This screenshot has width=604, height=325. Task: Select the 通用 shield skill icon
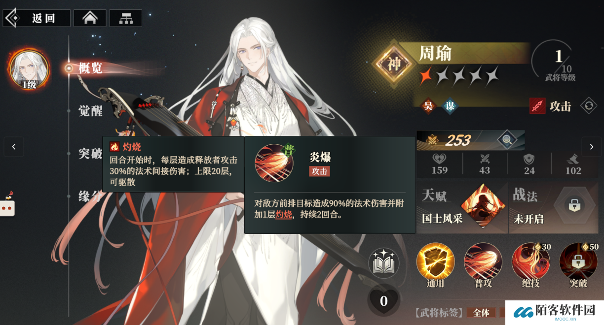pos(435,262)
